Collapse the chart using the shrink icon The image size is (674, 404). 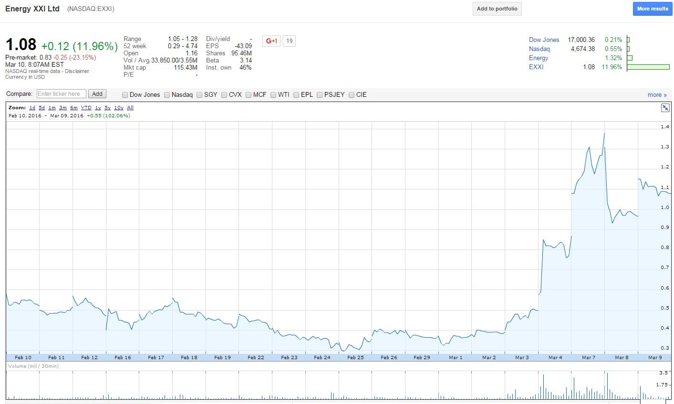point(665,108)
